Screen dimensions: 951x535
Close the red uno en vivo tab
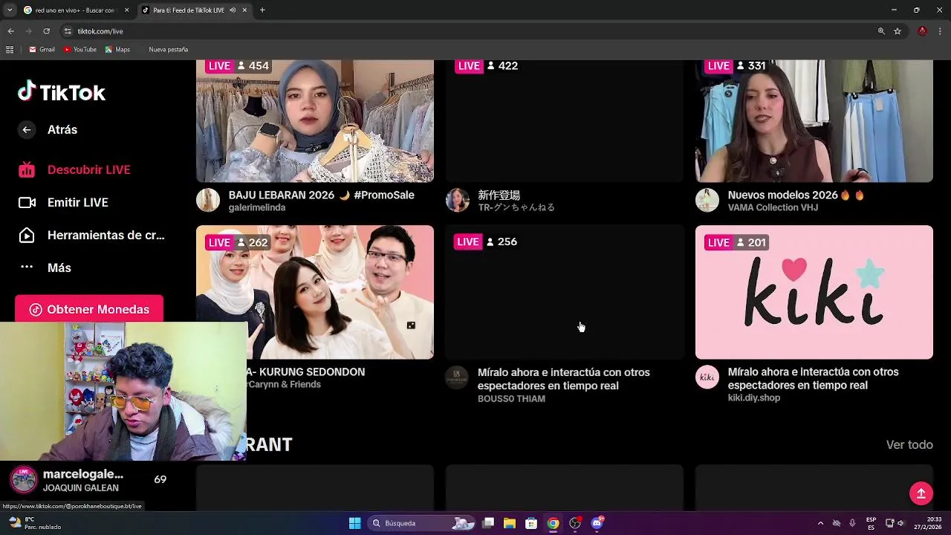pyautogui.click(x=126, y=10)
